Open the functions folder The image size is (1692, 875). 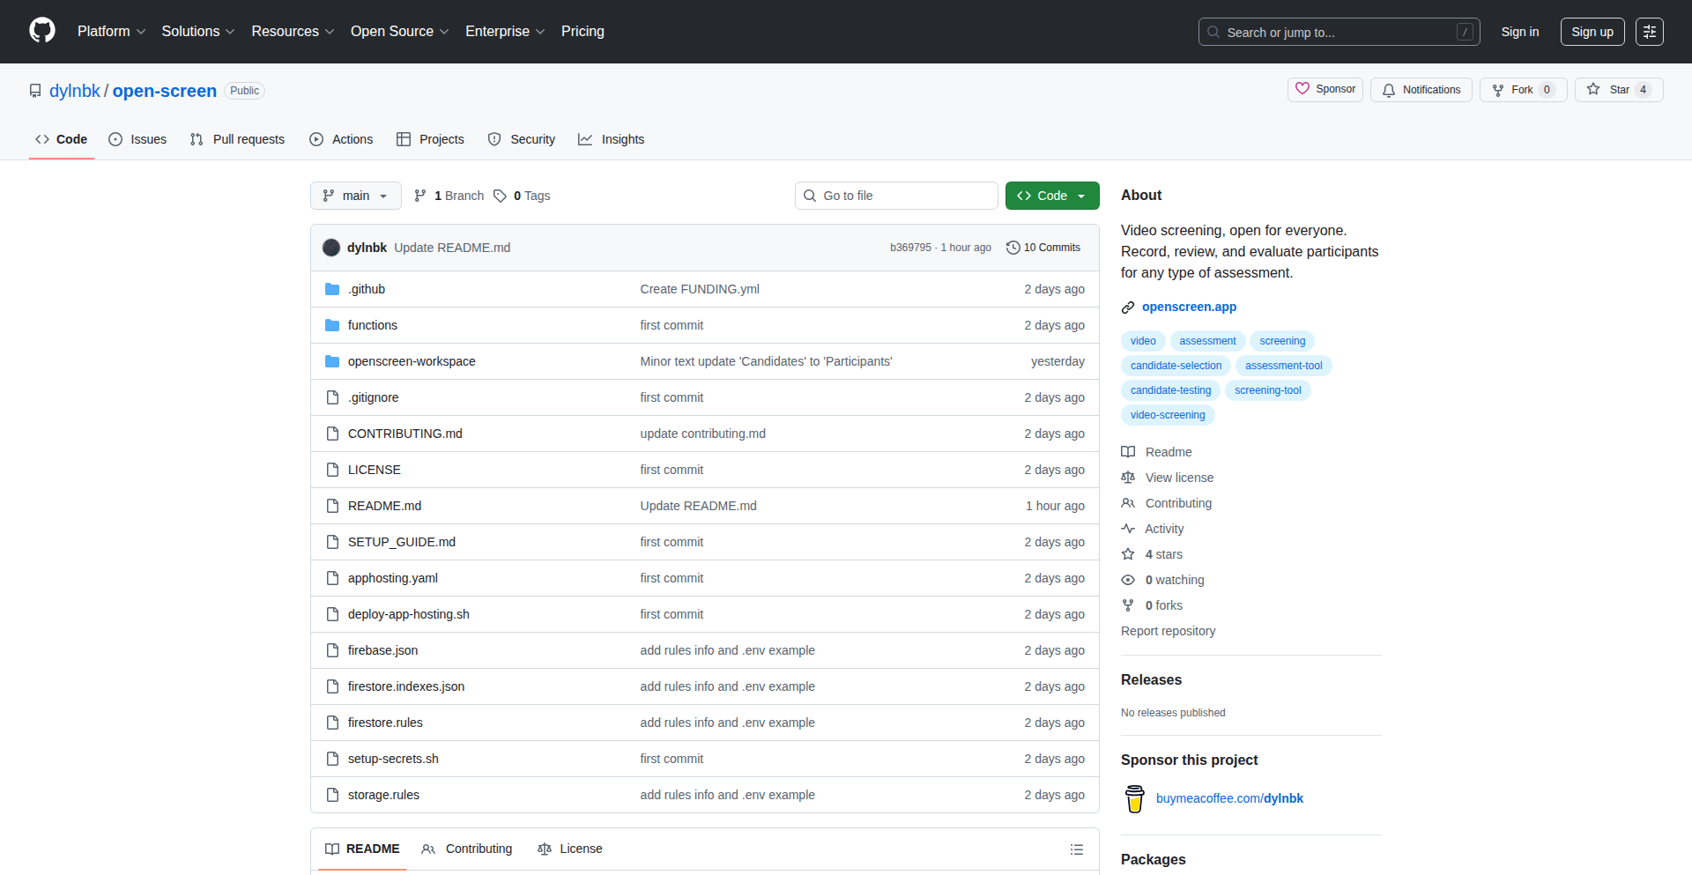coord(372,325)
